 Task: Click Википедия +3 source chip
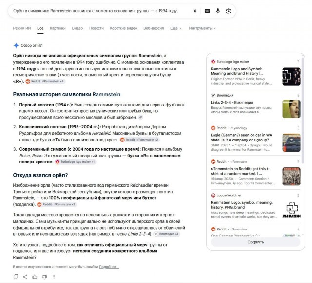click(x=167, y=234)
